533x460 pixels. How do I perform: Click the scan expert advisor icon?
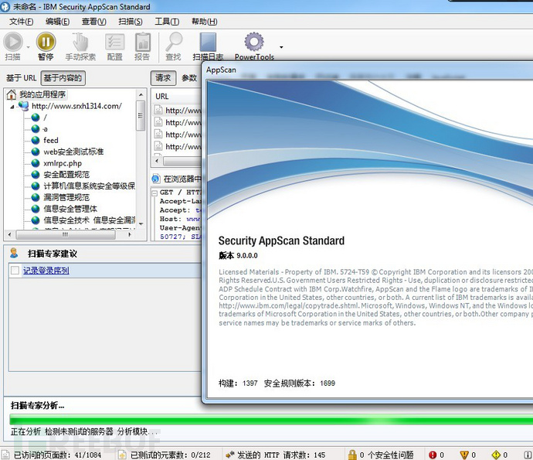point(14,253)
